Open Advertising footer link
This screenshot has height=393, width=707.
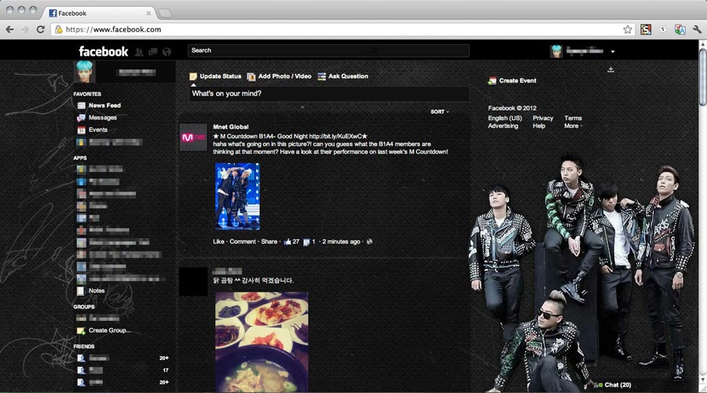pyautogui.click(x=503, y=126)
